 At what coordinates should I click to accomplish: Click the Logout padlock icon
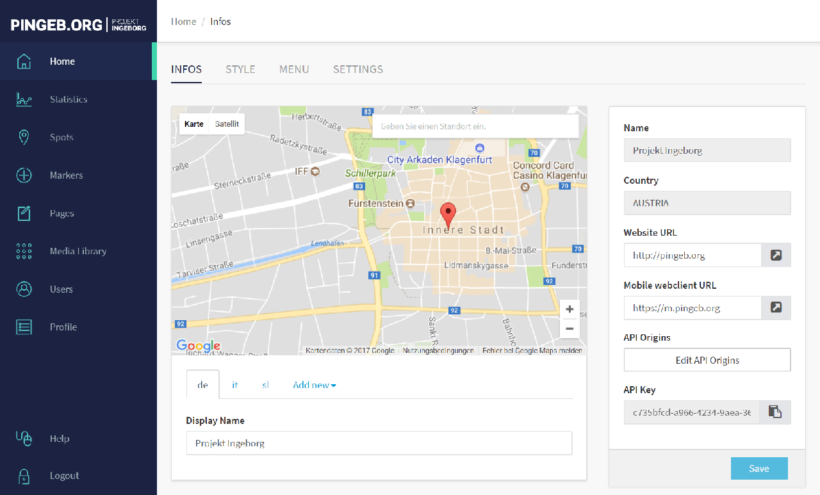point(24,476)
